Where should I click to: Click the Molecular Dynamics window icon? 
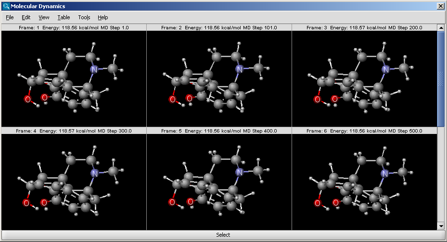pos(6,6)
